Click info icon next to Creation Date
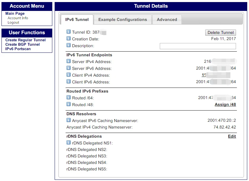 (x=69, y=39)
